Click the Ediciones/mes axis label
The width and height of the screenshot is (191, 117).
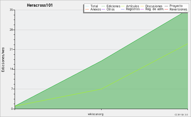[3, 60]
